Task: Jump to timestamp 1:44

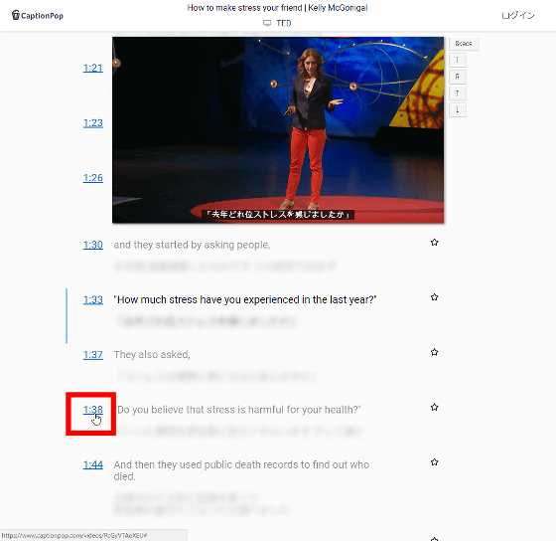Action: click(x=93, y=464)
